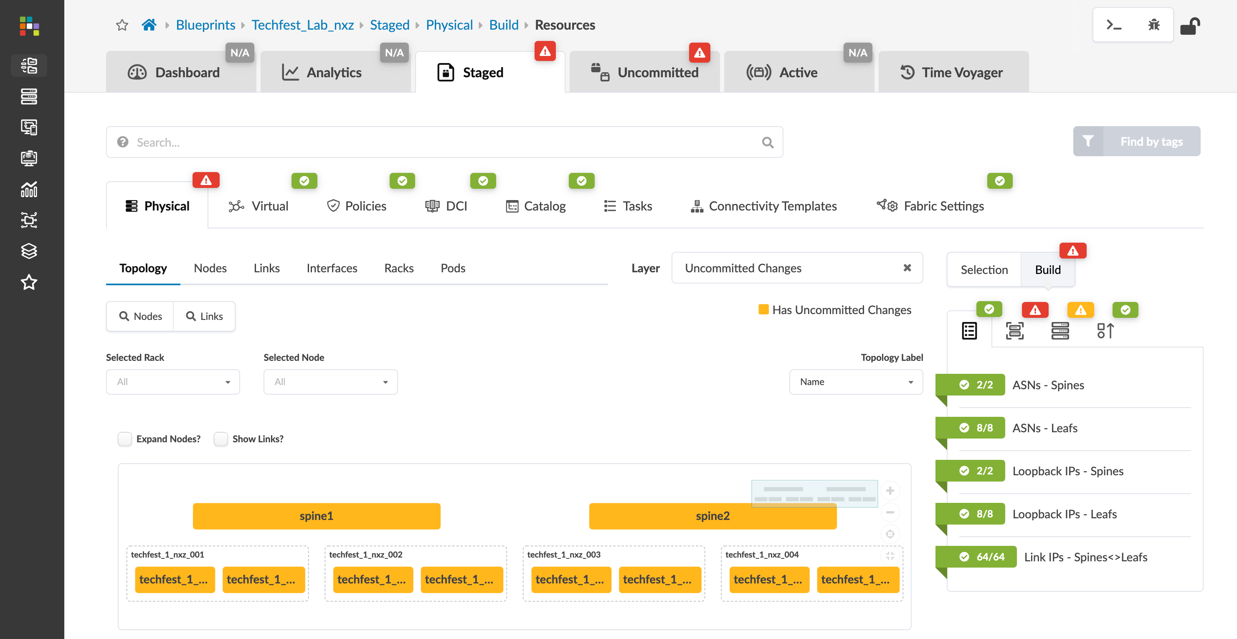Select the spine1 node in topology

click(317, 516)
